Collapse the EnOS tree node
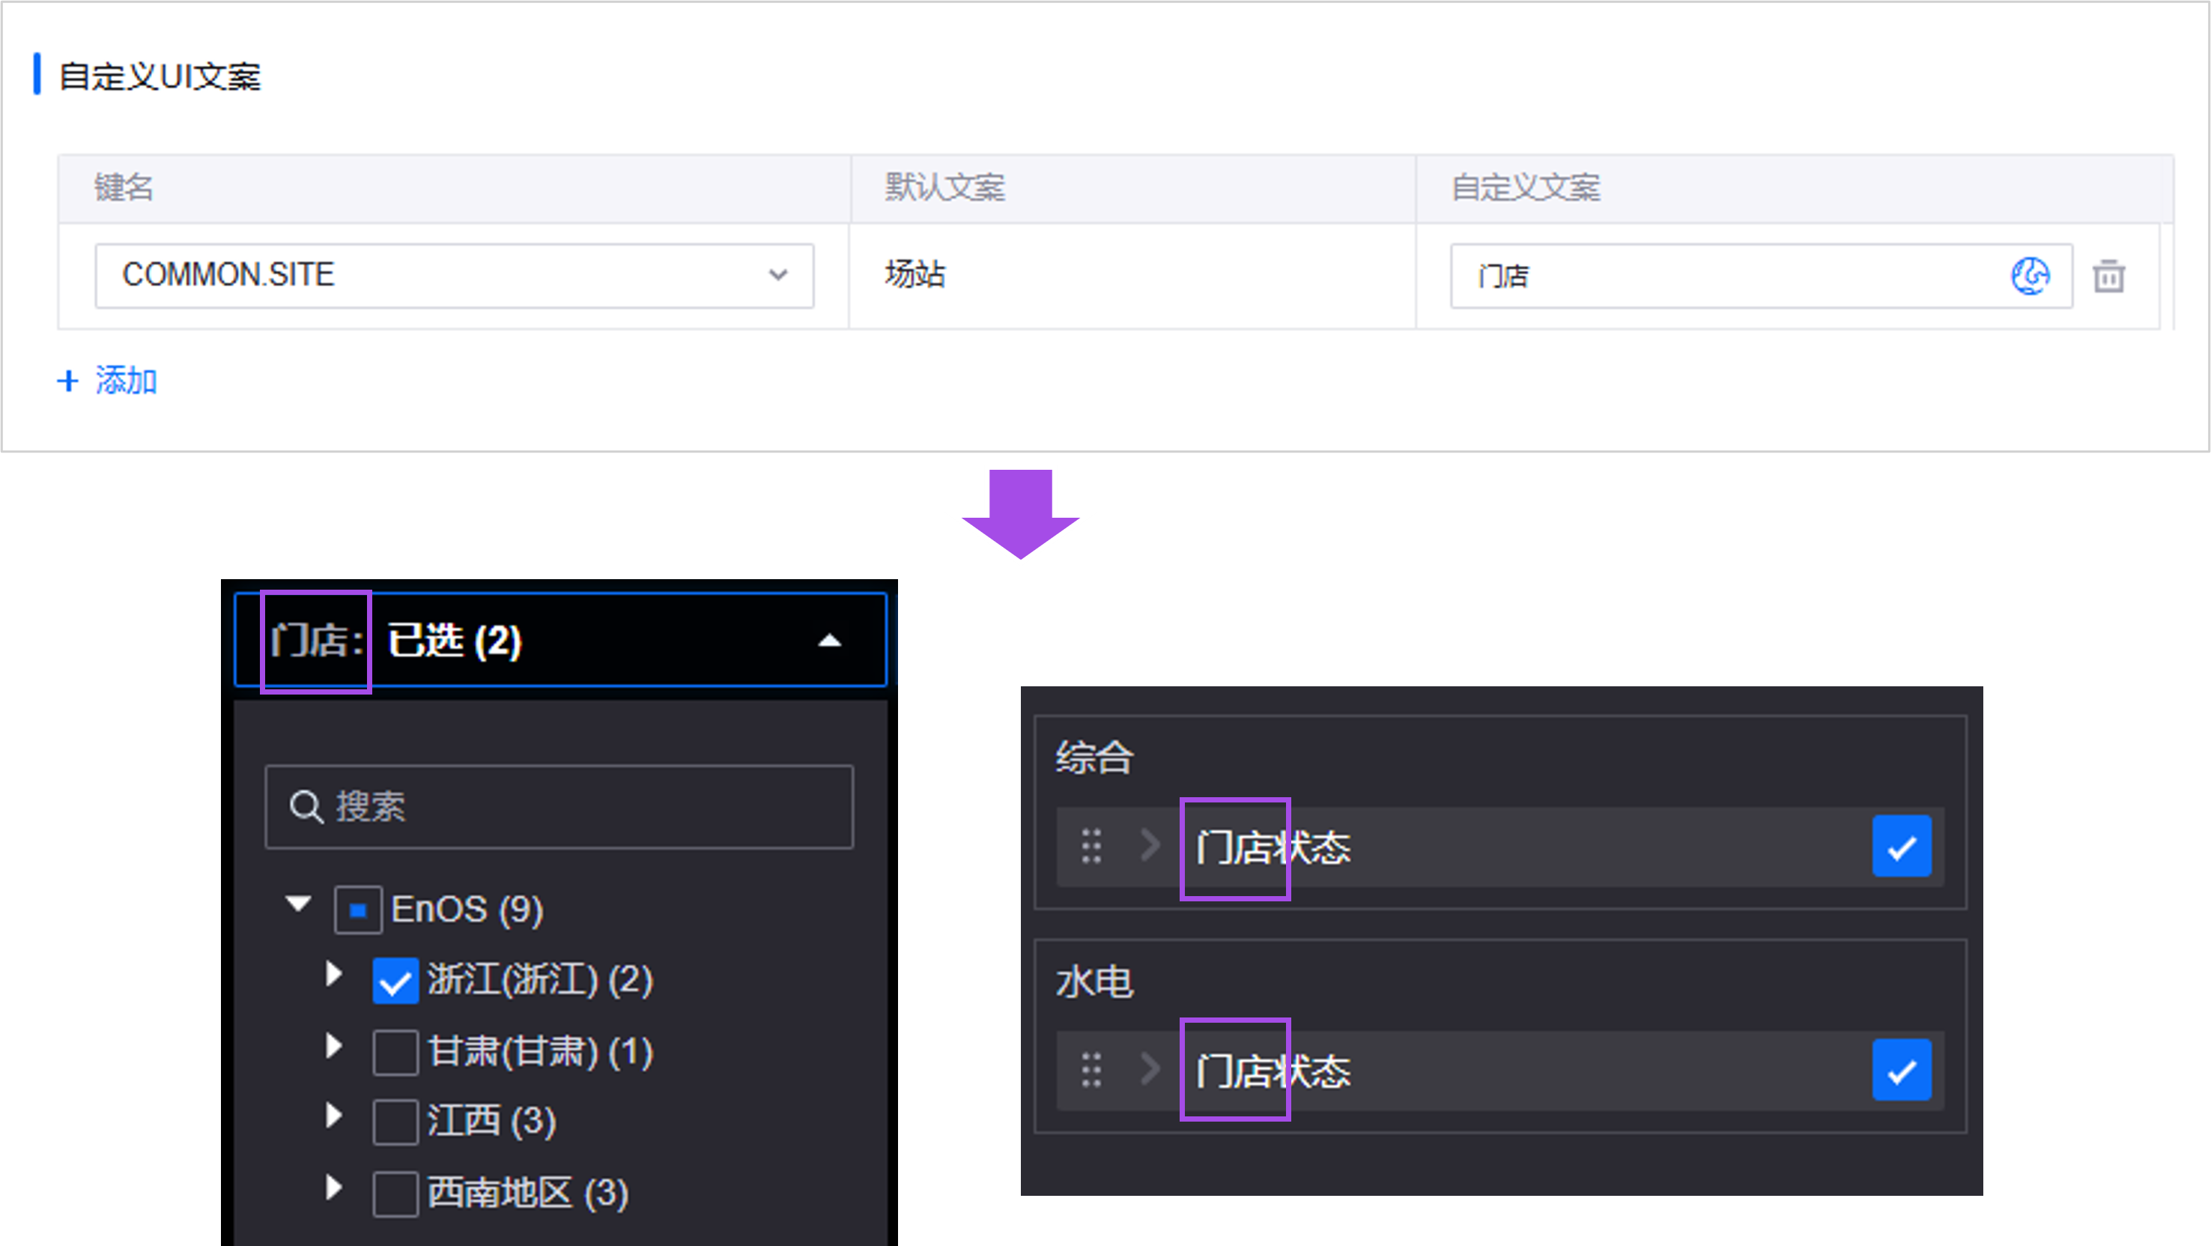Image resolution: width=2211 pixels, height=1246 pixels. (297, 907)
